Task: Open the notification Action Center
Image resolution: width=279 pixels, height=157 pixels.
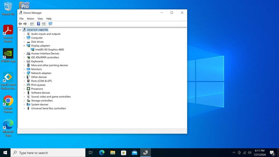Action: pyautogui.click(x=272, y=153)
